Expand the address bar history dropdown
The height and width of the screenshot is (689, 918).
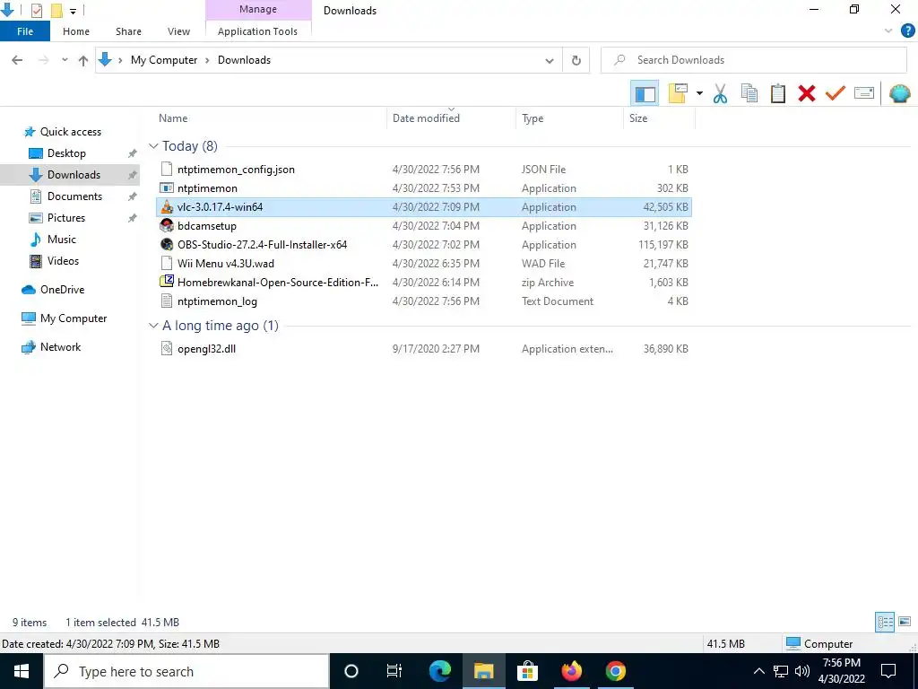click(550, 60)
